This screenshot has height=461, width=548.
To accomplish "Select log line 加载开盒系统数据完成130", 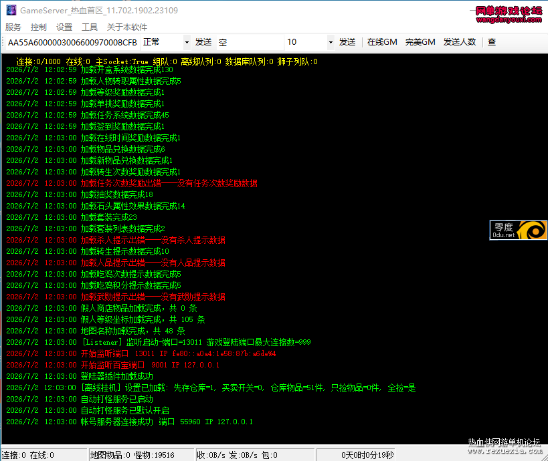I will [x=90, y=69].
